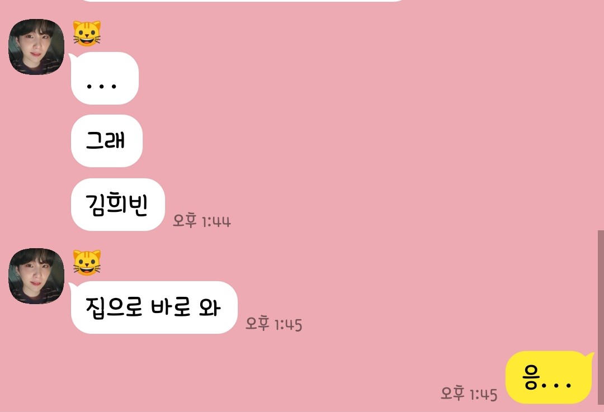604x412 pixels.
Task: Click the '오후 1:45' timestamp beside '집으로 바로 와'
Action: (274, 324)
